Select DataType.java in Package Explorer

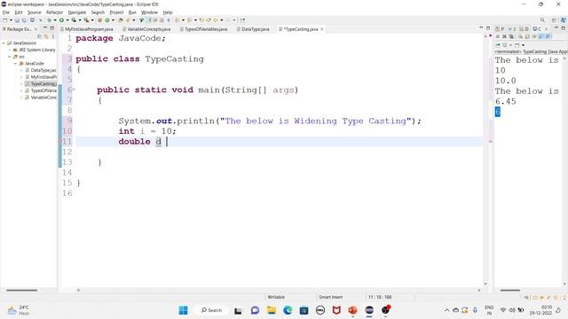41,70
